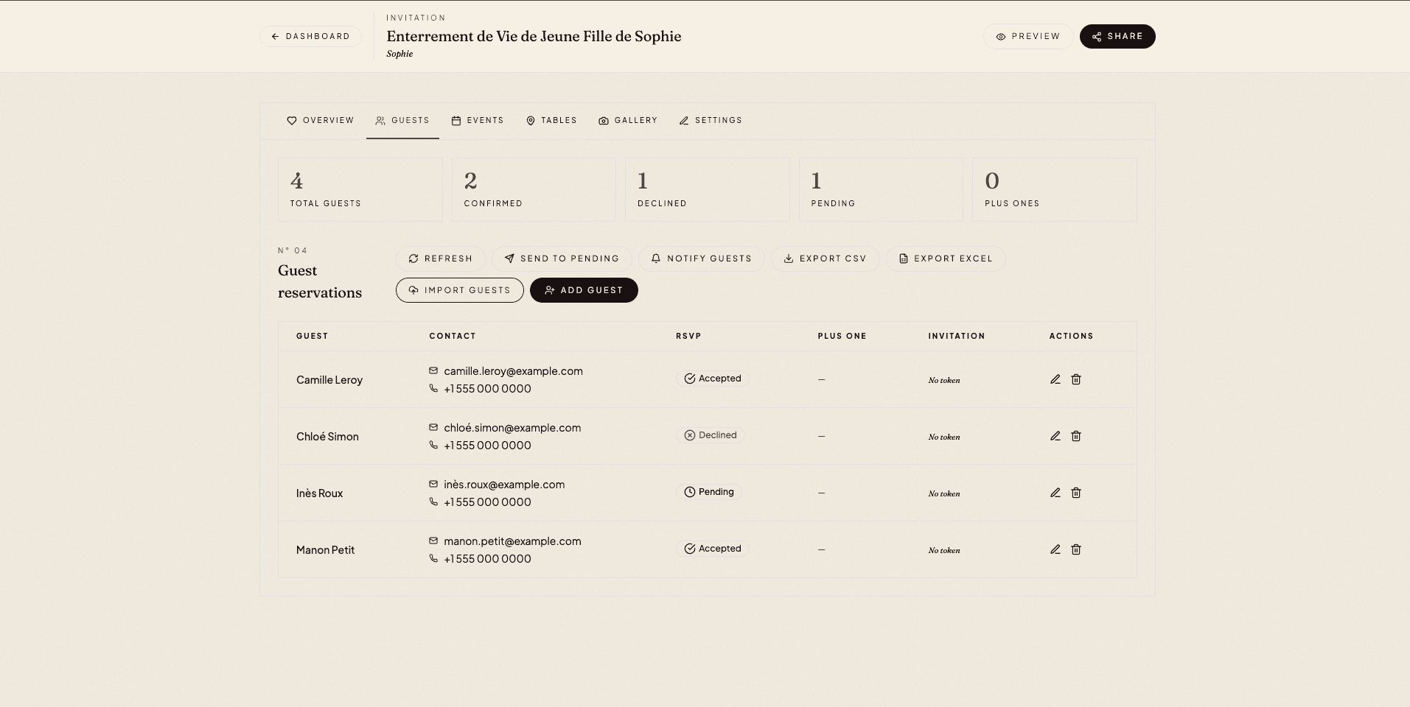Image resolution: width=1410 pixels, height=707 pixels.
Task: Click phone icon in Camille Leroy's row
Action: (433, 388)
